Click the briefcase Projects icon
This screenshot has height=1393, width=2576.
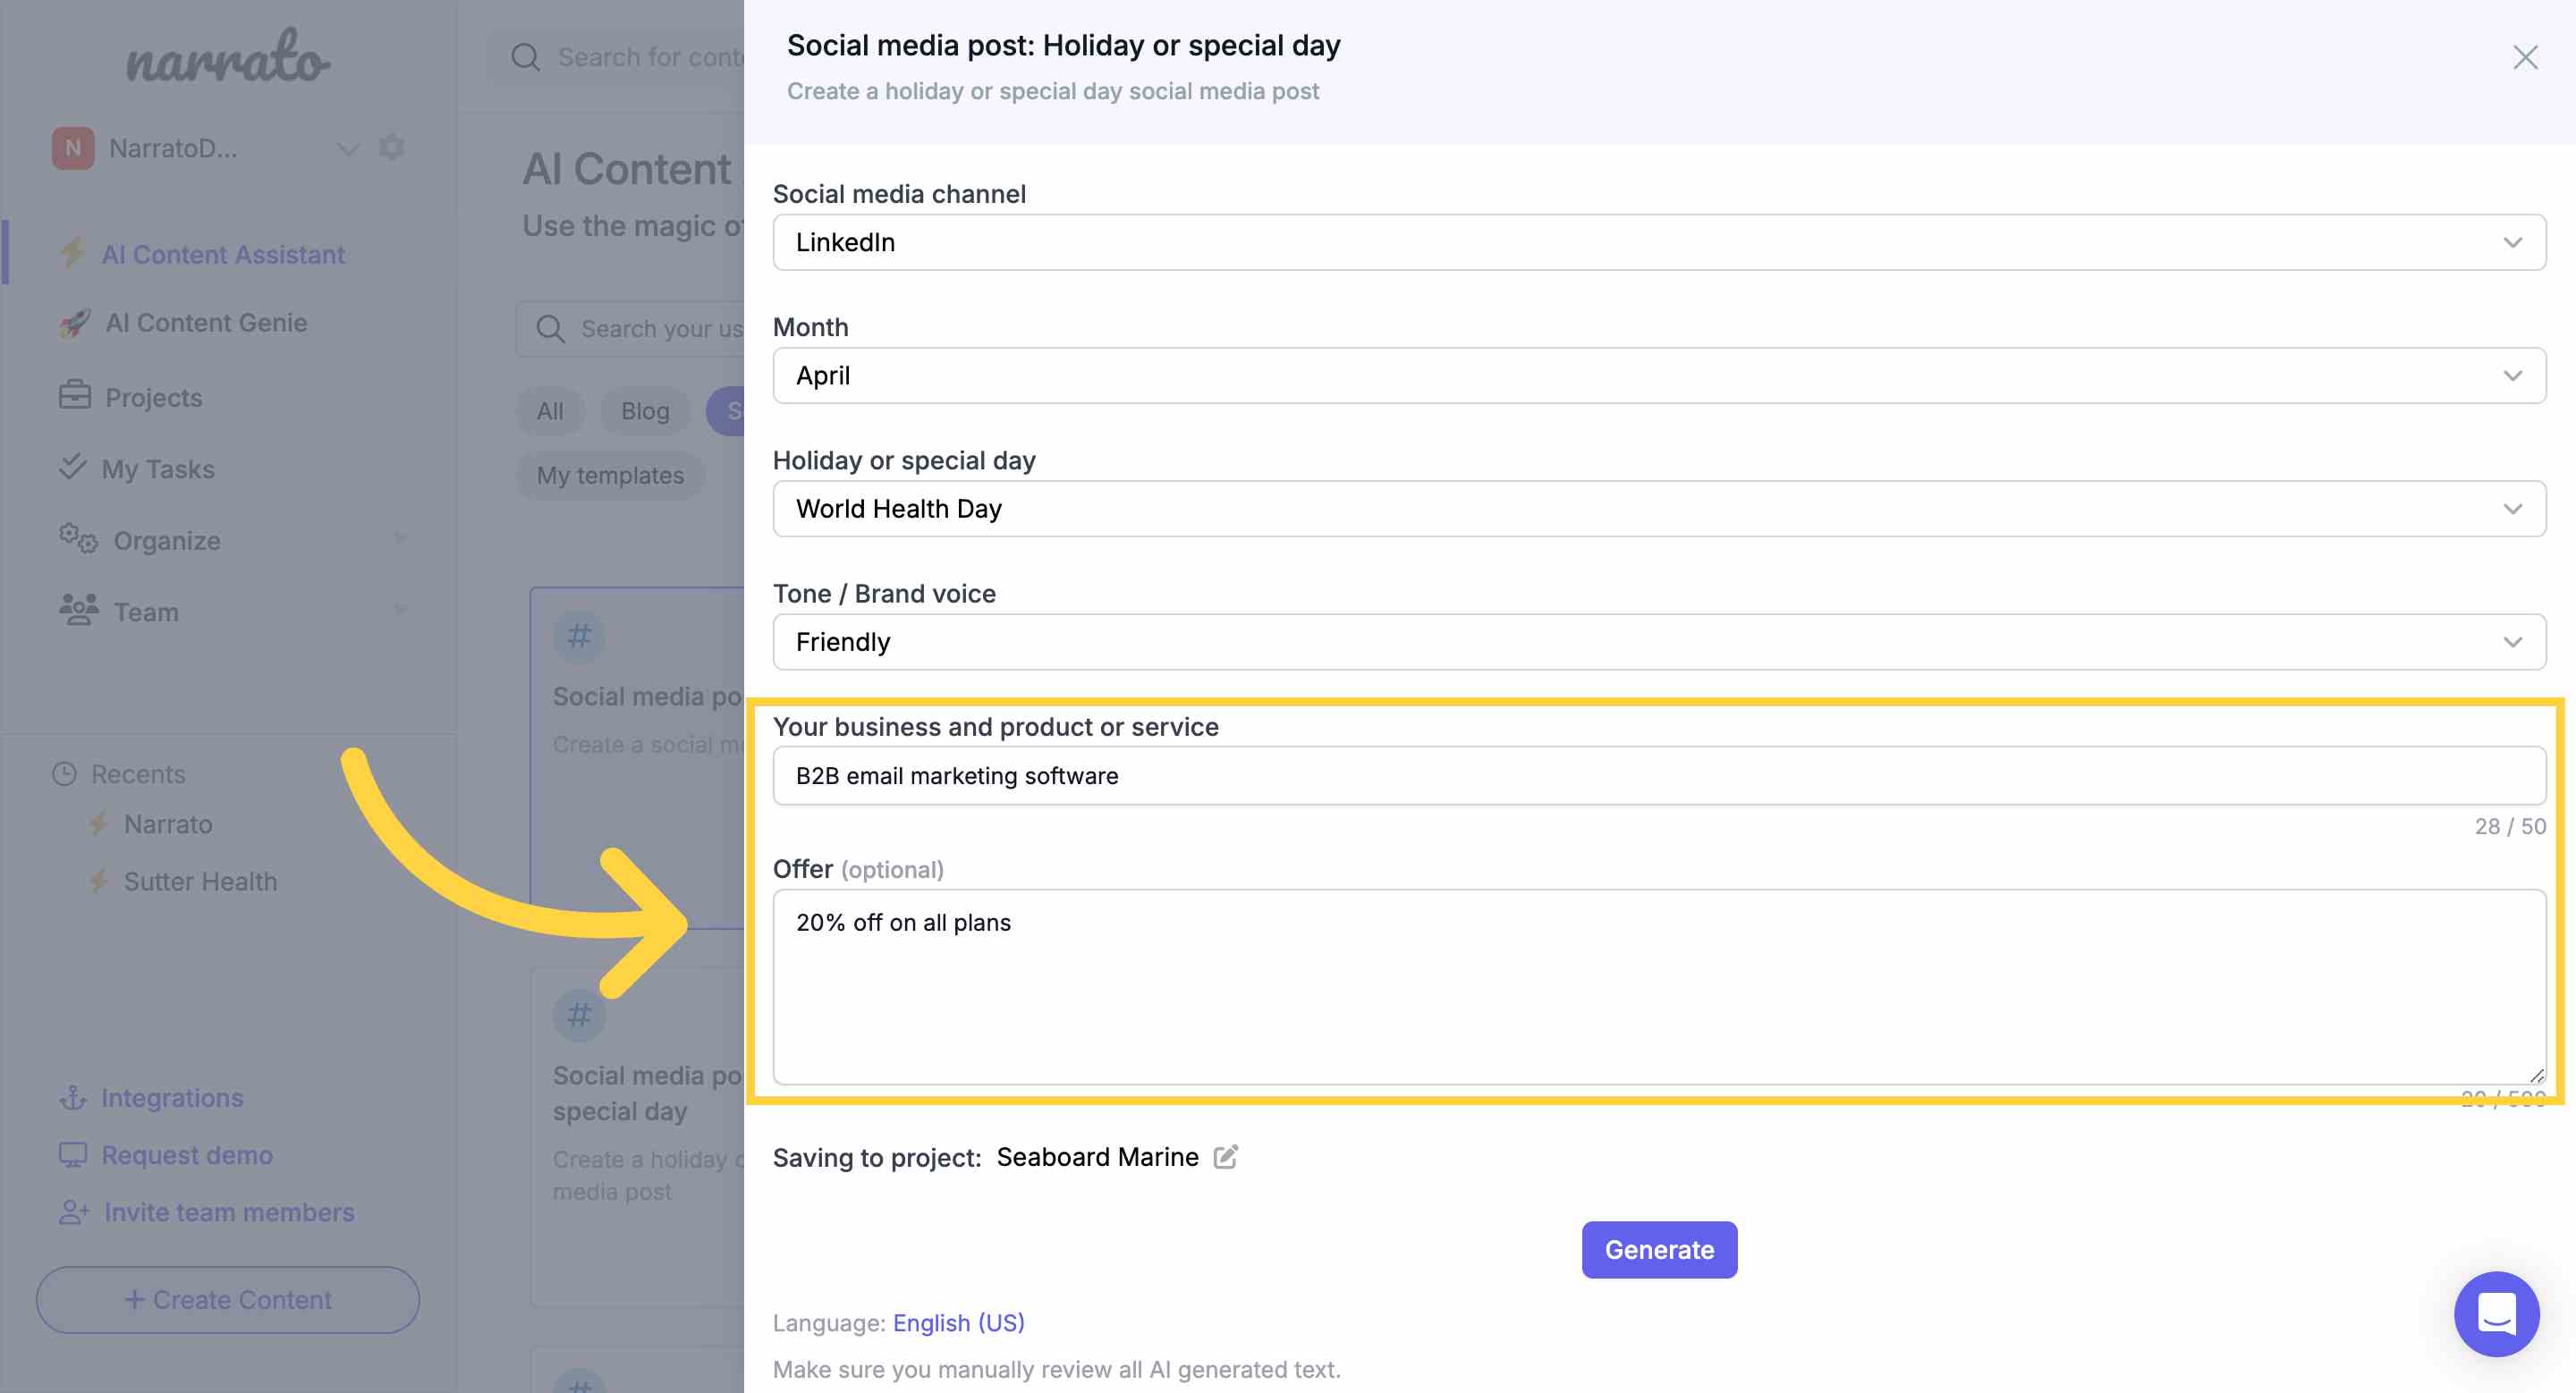(x=74, y=396)
